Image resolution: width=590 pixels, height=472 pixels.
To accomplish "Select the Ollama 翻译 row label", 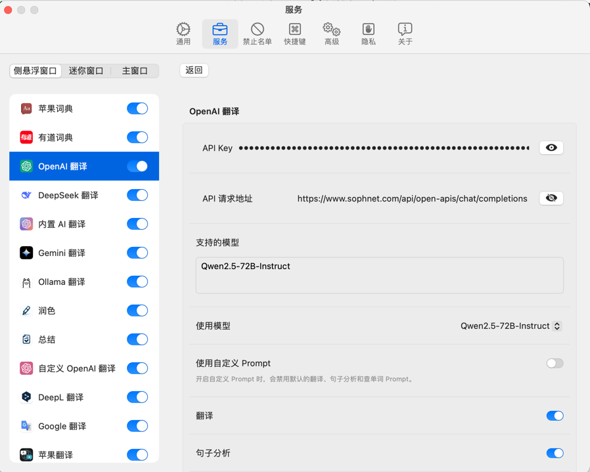I will point(62,282).
